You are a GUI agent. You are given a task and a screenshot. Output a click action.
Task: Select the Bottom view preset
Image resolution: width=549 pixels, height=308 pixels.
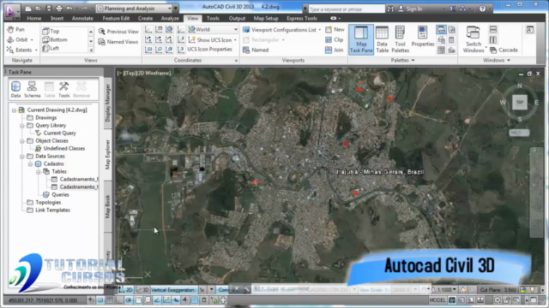click(55, 40)
